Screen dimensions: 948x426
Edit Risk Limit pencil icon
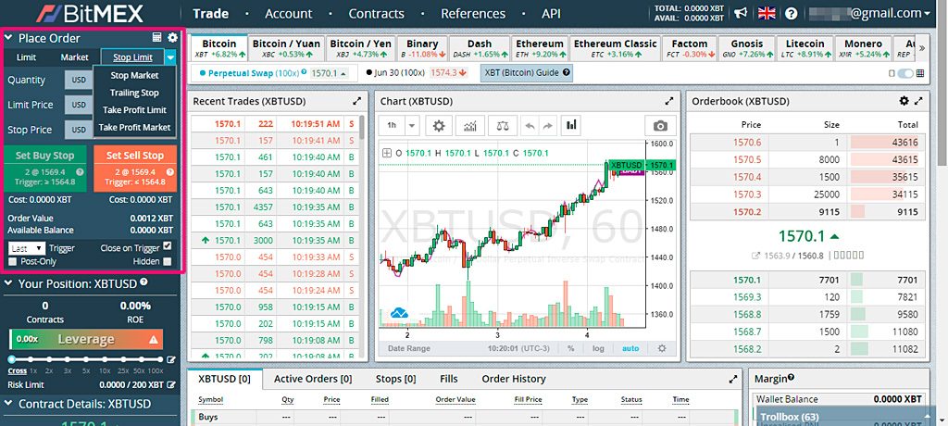click(171, 385)
